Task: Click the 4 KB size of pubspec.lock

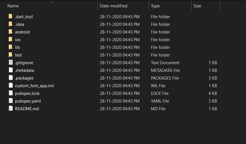Action: (213, 93)
